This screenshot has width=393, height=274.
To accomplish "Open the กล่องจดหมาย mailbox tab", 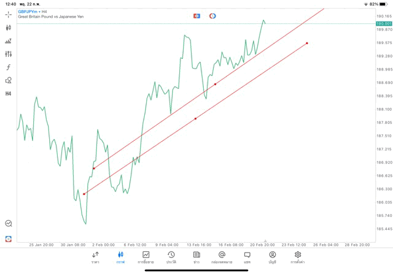I will [x=222, y=257].
